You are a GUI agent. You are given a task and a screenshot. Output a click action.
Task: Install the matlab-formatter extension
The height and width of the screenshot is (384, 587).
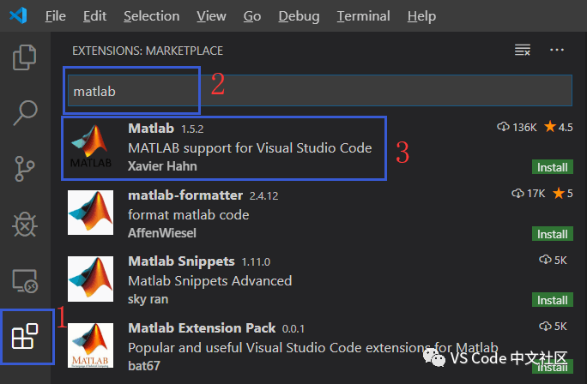552,234
